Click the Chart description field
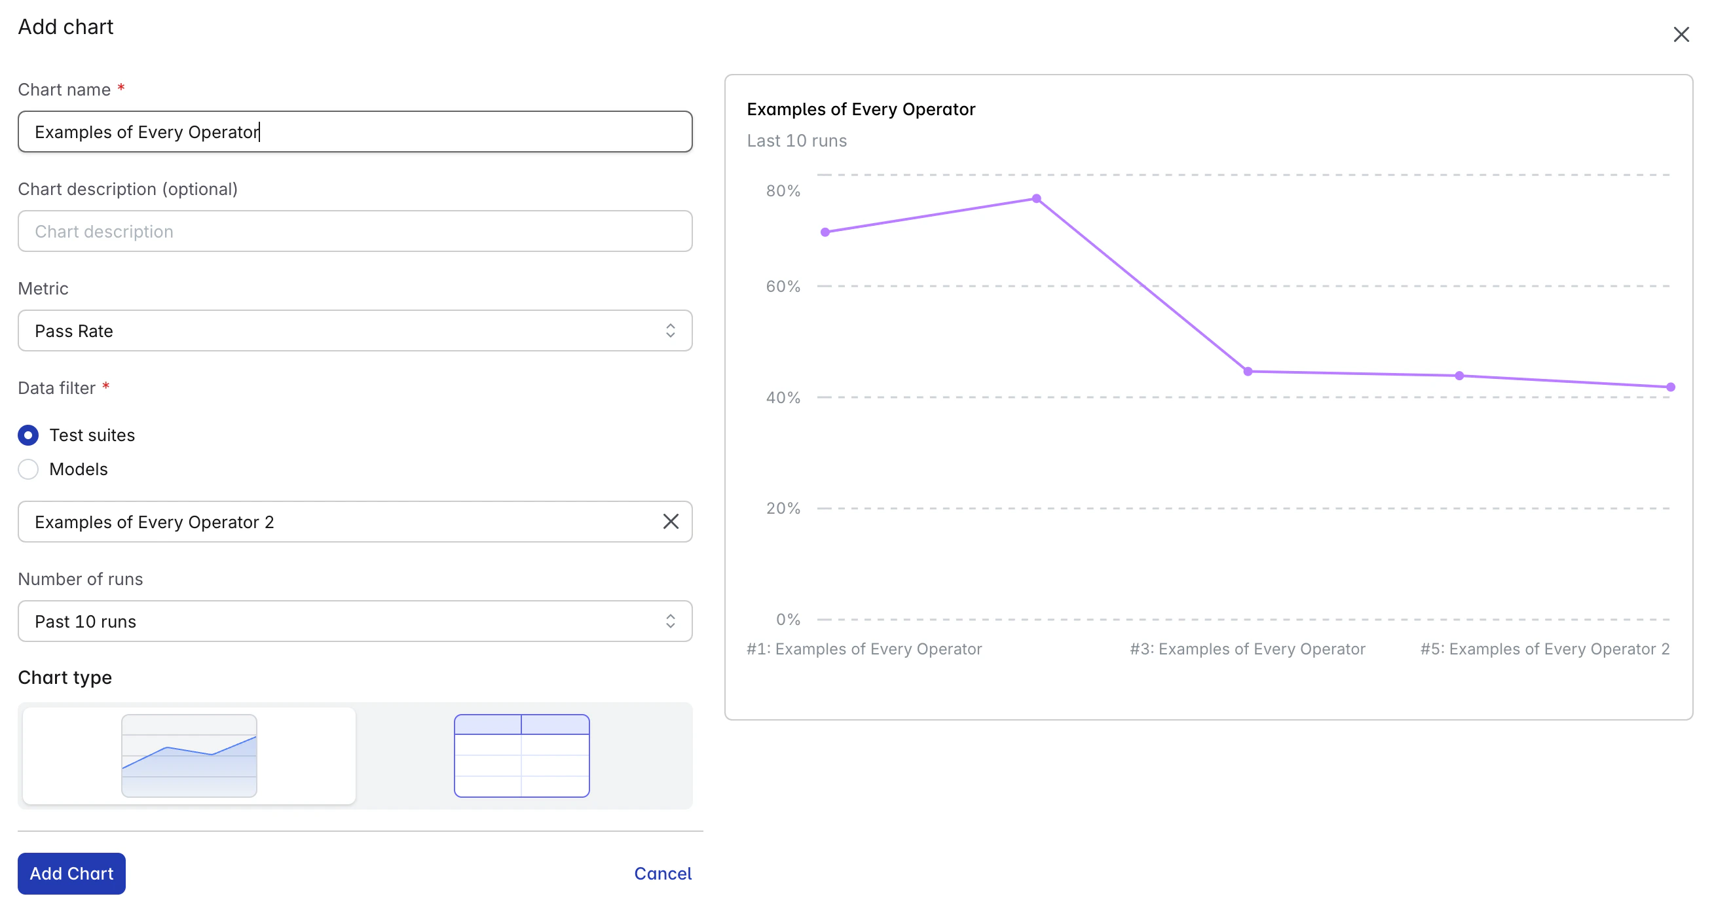Image resolution: width=1712 pixels, height=911 pixels. tap(355, 231)
